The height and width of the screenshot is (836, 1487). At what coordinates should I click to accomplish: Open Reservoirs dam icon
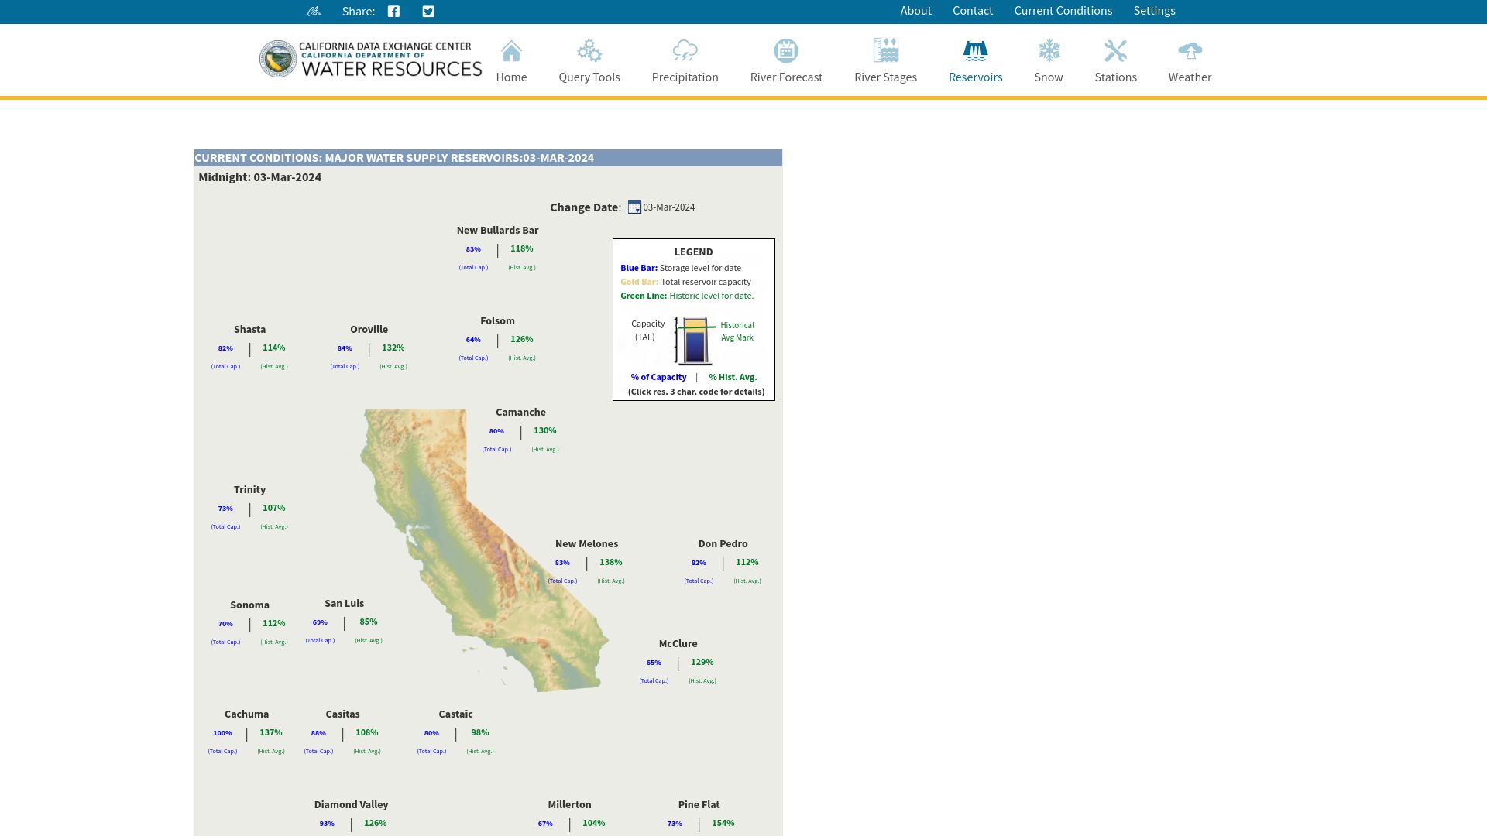click(x=976, y=51)
